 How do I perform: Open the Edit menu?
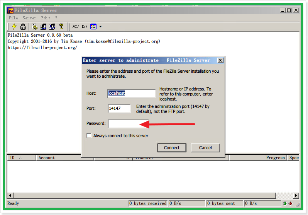tap(46, 18)
